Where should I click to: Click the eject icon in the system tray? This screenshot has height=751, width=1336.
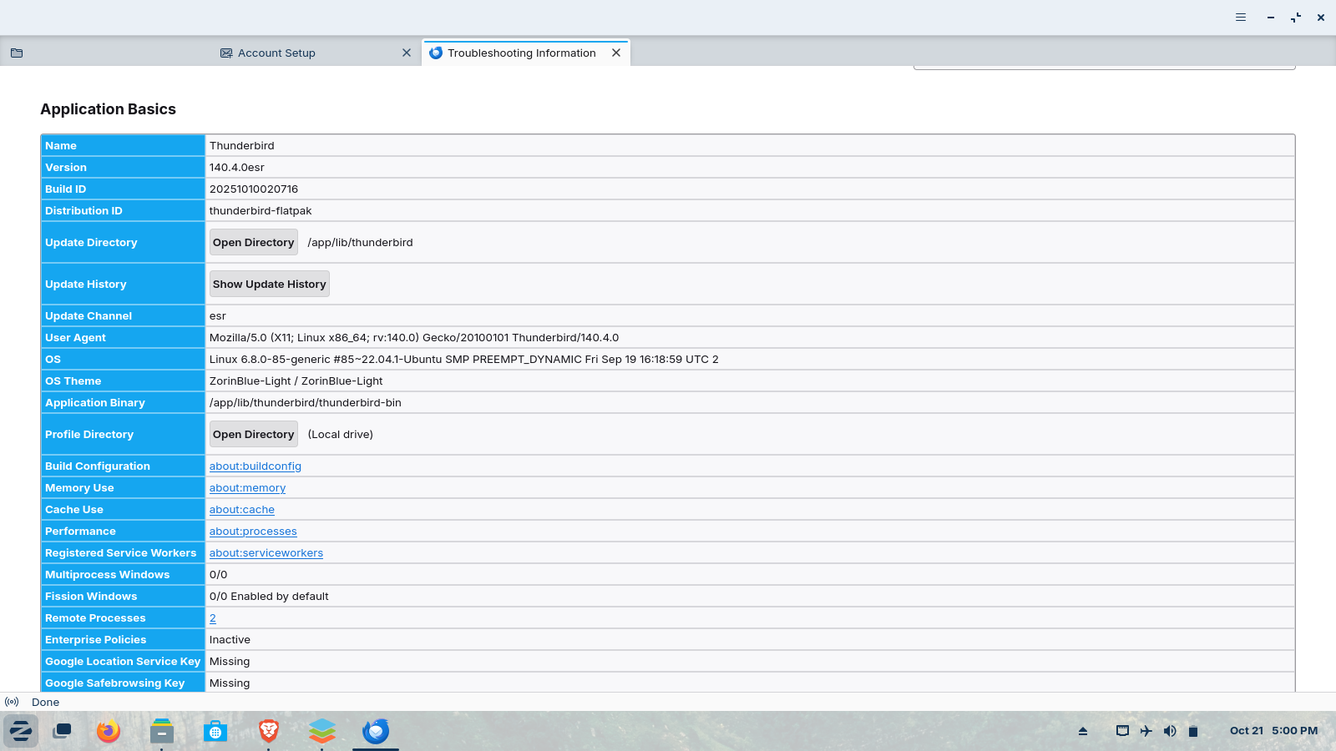click(x=1083, y=731)
